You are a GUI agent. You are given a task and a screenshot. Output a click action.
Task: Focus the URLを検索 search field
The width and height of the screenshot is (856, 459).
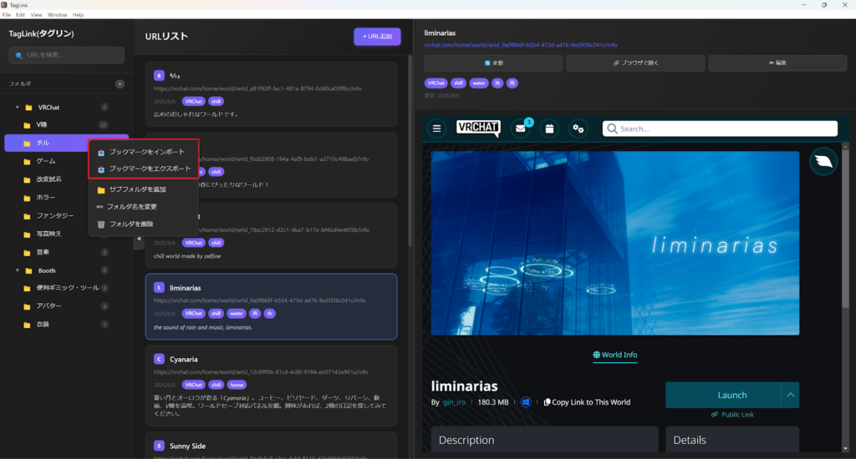coord(67,55)
